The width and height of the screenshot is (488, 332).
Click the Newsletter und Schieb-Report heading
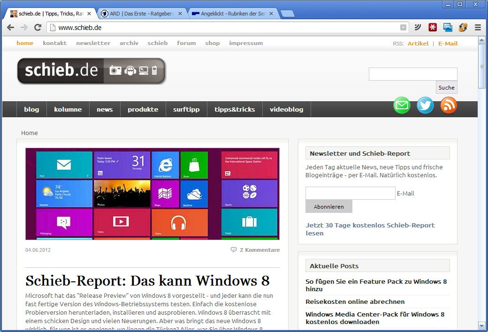point(360,153)
